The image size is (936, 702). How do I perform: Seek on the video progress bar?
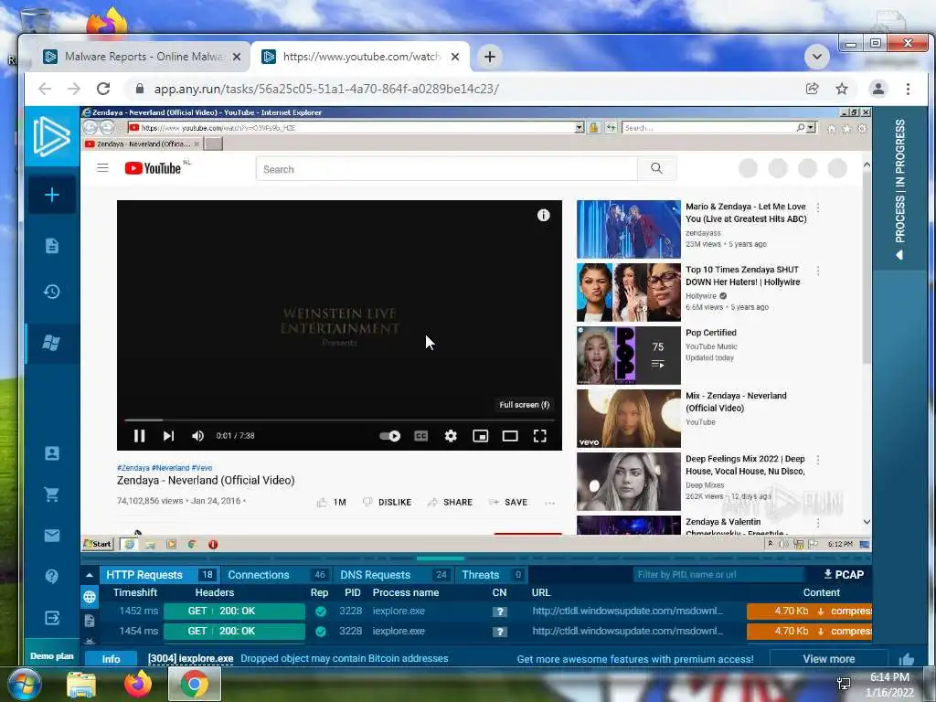point(339,420)
